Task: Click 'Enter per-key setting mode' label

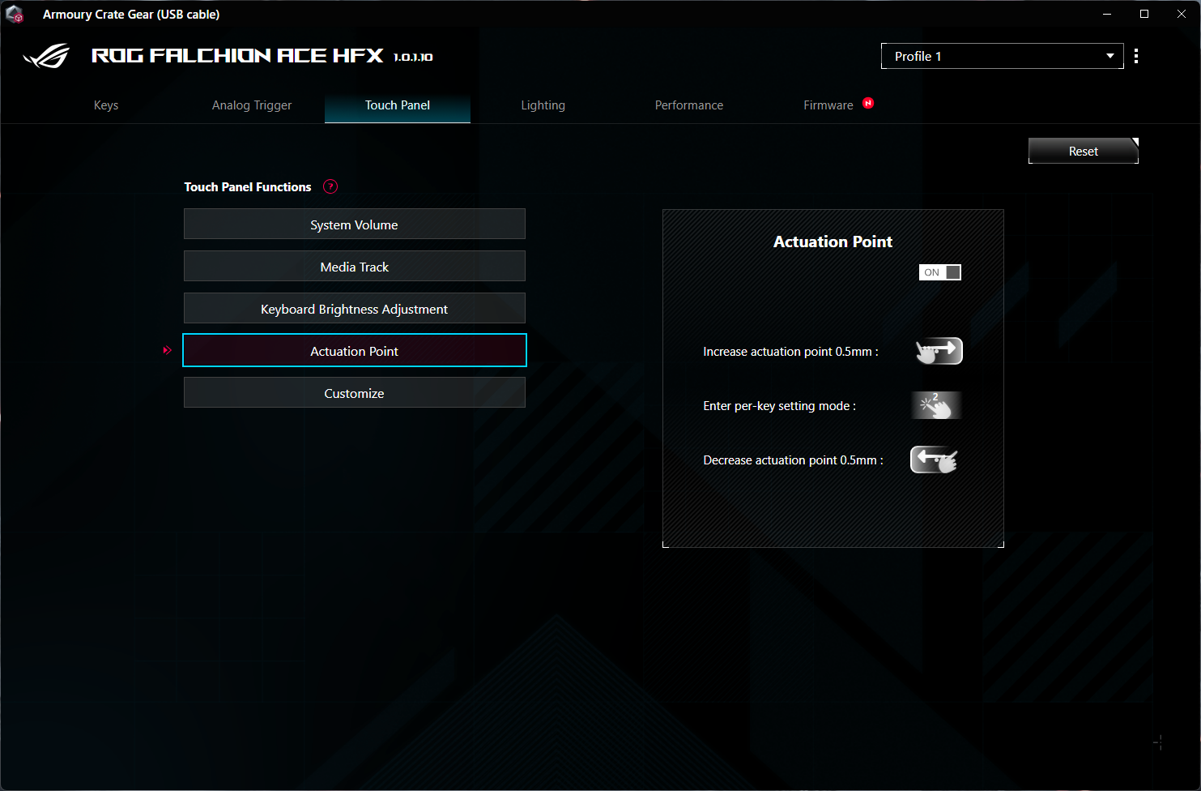Action: point(779,406)
